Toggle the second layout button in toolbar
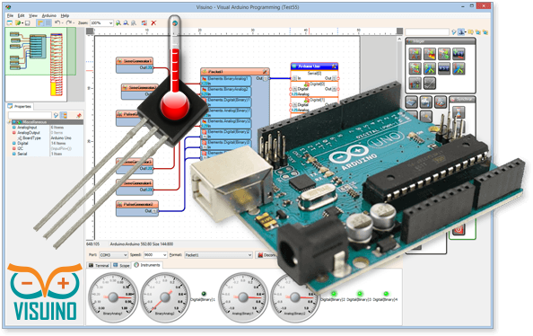The height and width of the screenshot is (336, 533). 48,22
